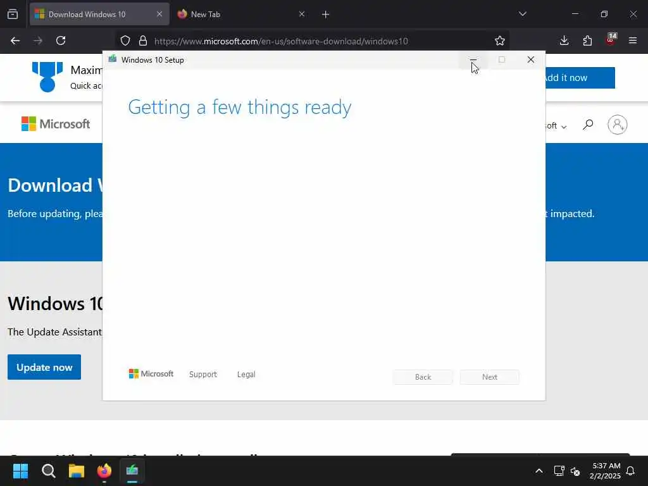Go back with the browser back arrow
This screenshot has width=648, height=486.
(x=15, y=40)
